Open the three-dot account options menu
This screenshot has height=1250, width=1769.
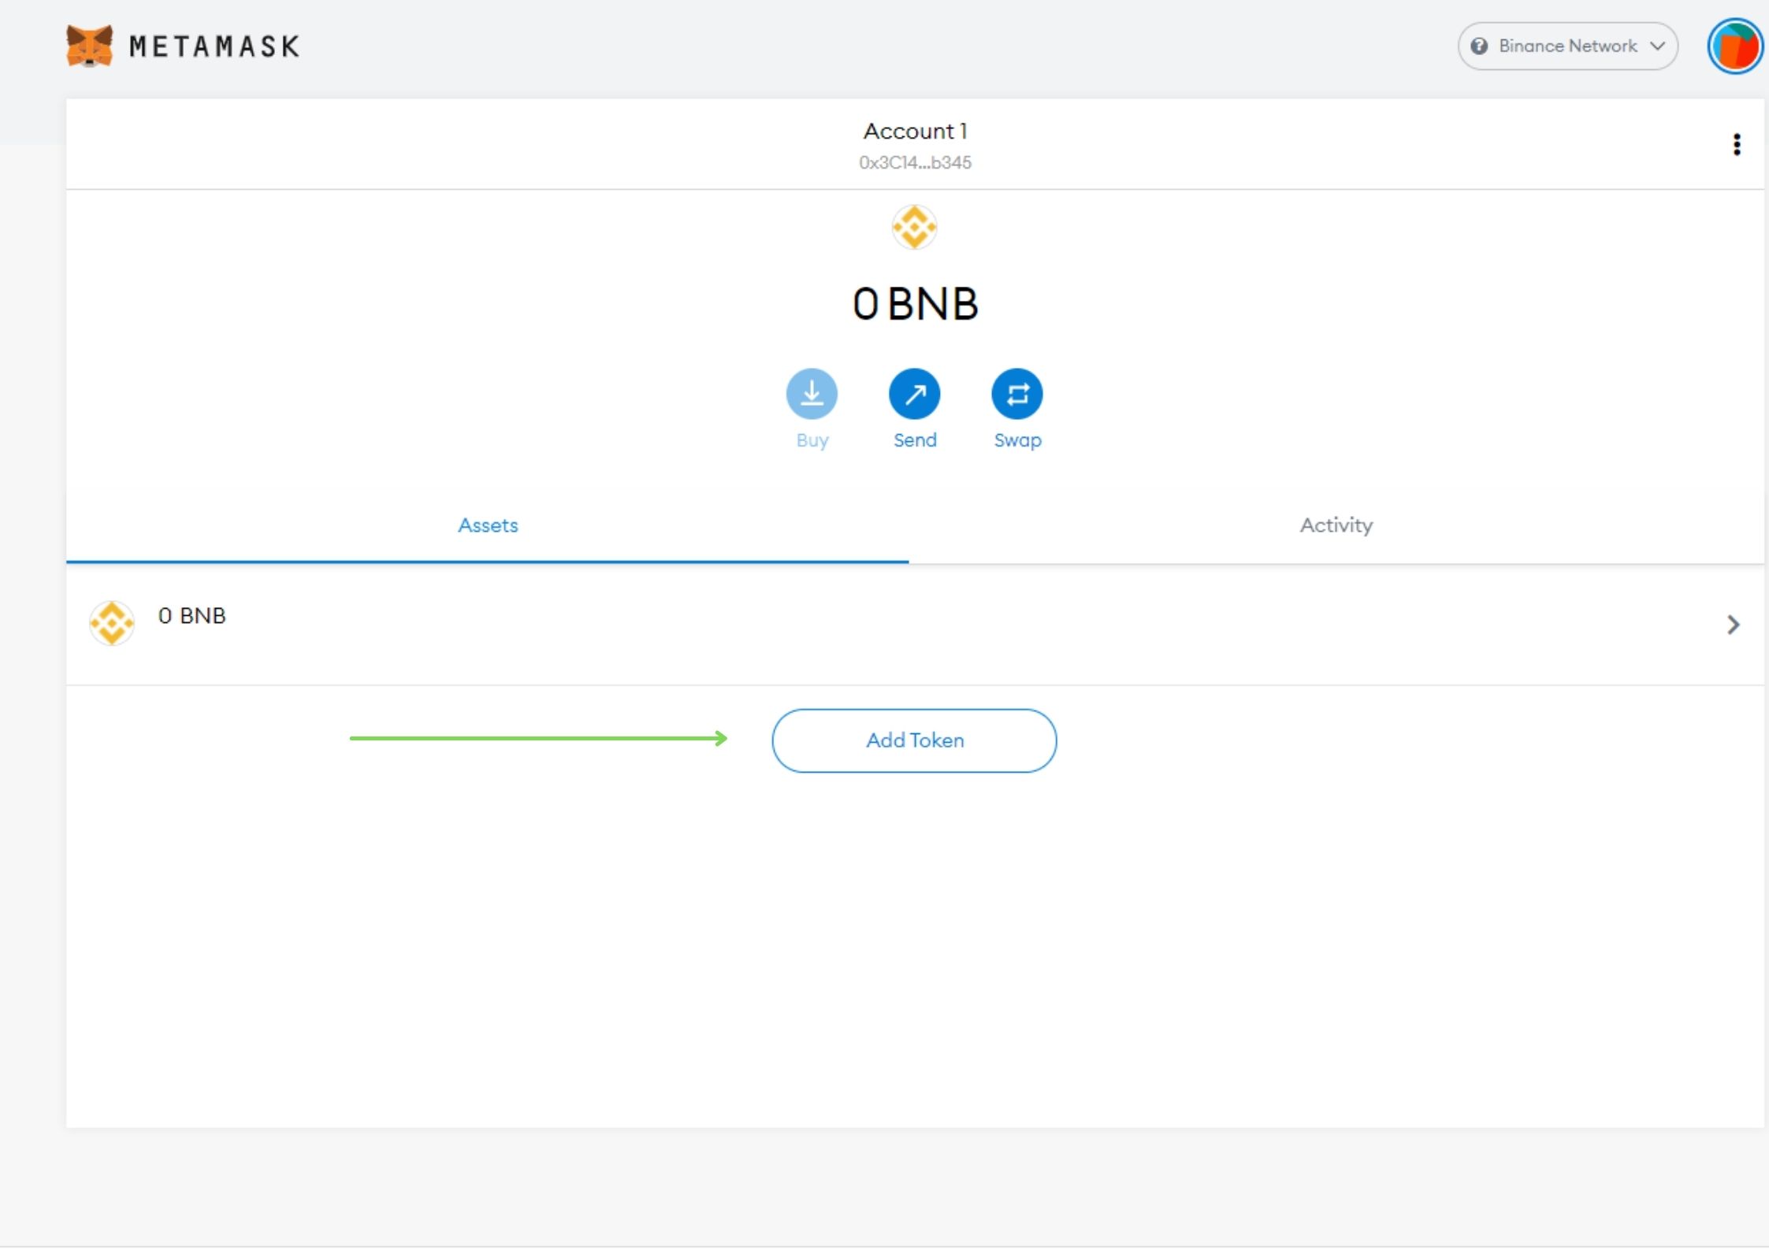(1736, 144)
